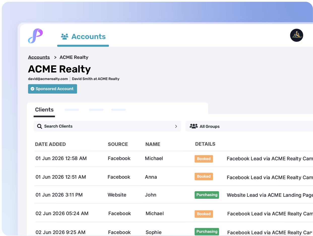Sort by the DATE ADDED column header
The height and width of the screenshot is (236, 313).
(x=50, y=144)
